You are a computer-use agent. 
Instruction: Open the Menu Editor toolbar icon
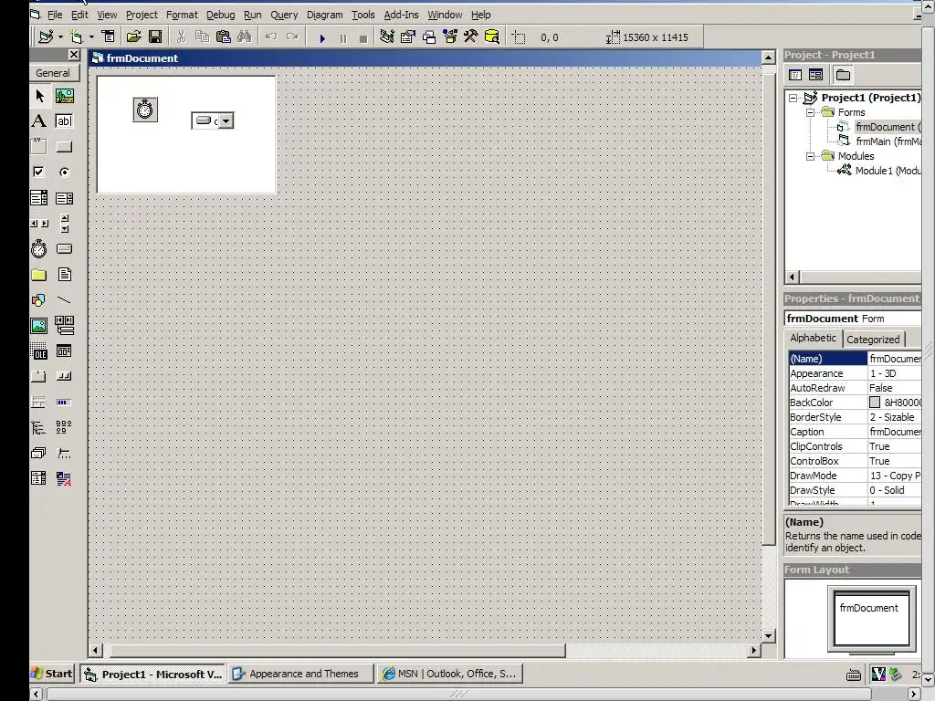point(108,37)
